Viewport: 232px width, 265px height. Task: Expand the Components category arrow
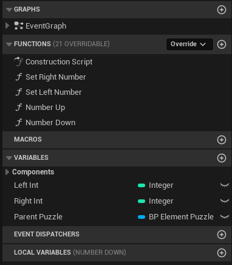pyautogui.click(x=7, y=172)
